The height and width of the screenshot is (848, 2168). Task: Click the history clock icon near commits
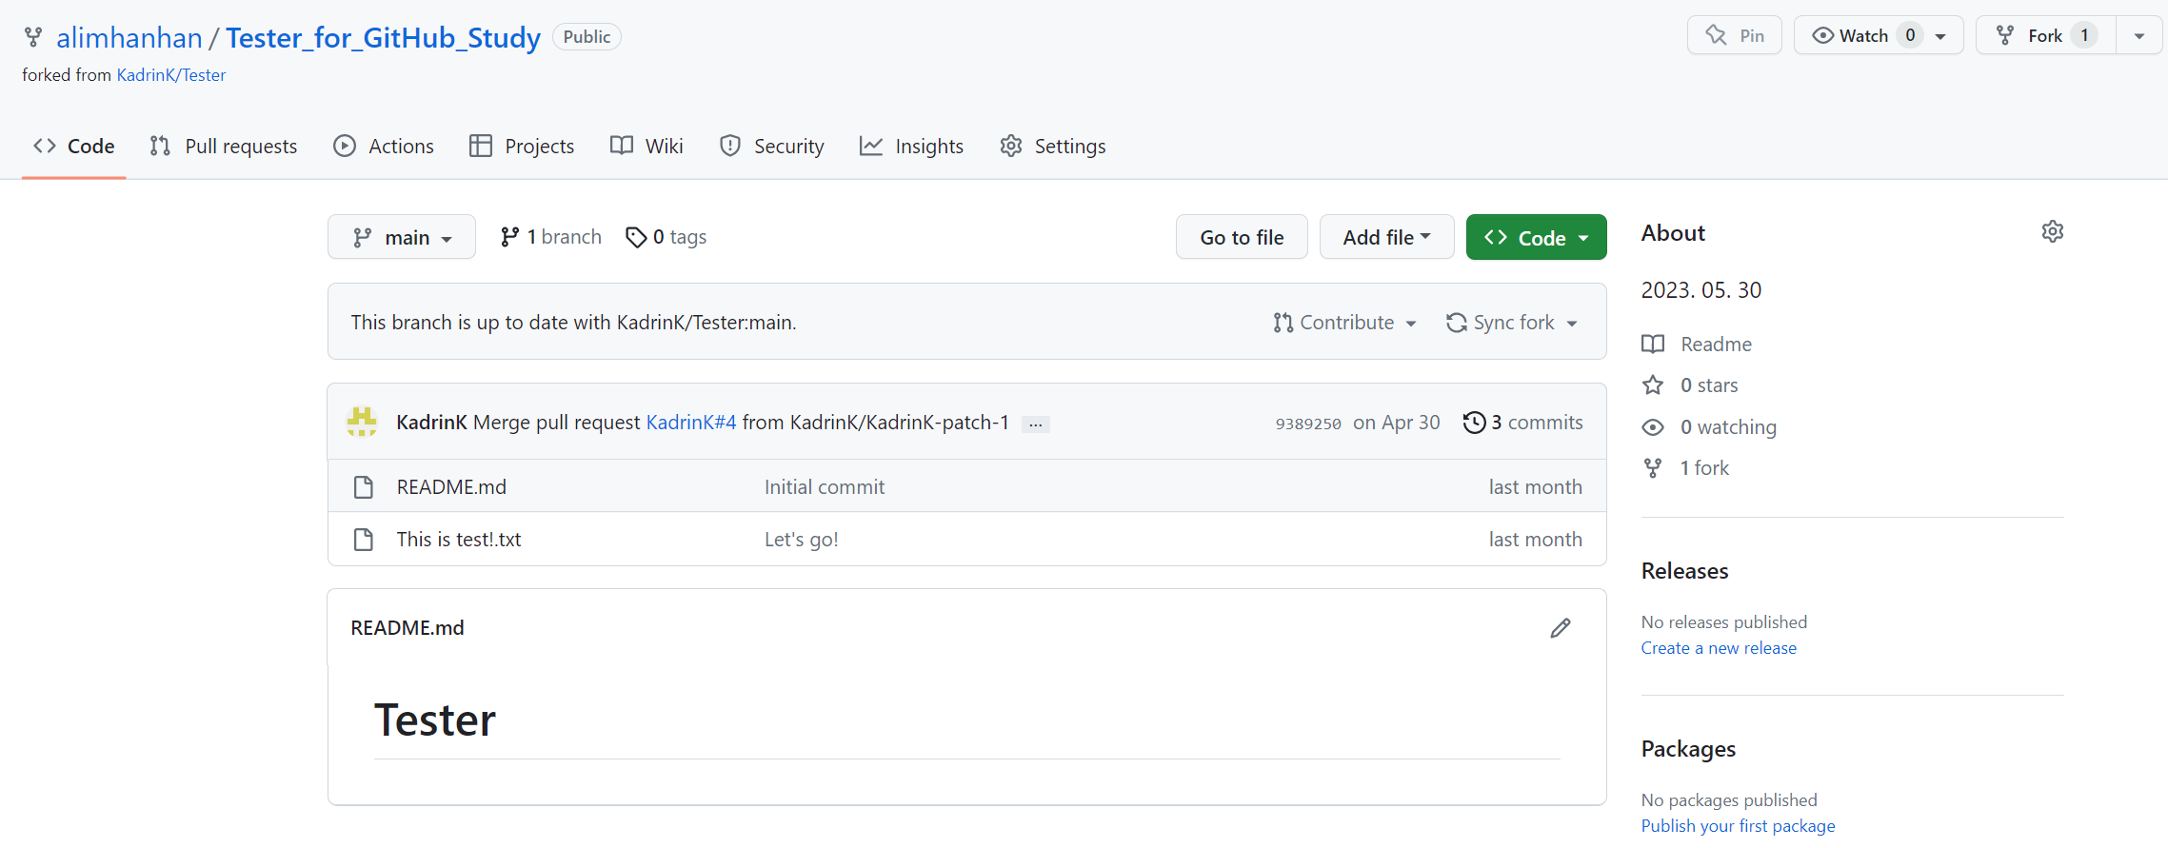(1474, 423)
